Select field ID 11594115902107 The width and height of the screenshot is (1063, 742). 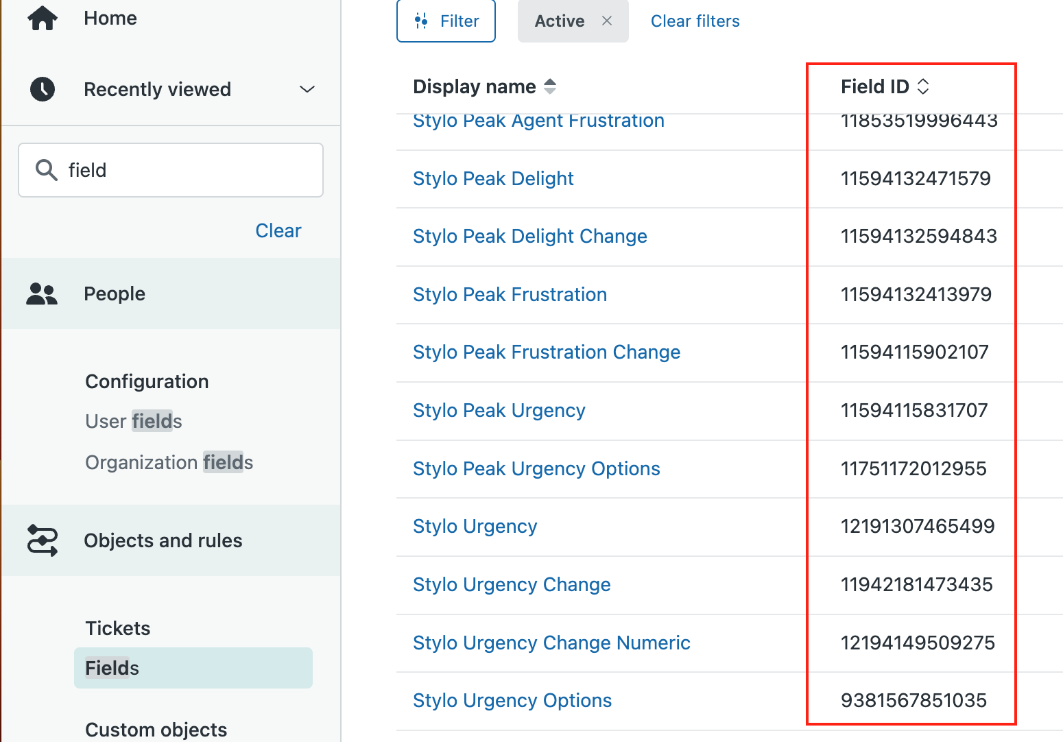tap(915, 352)
